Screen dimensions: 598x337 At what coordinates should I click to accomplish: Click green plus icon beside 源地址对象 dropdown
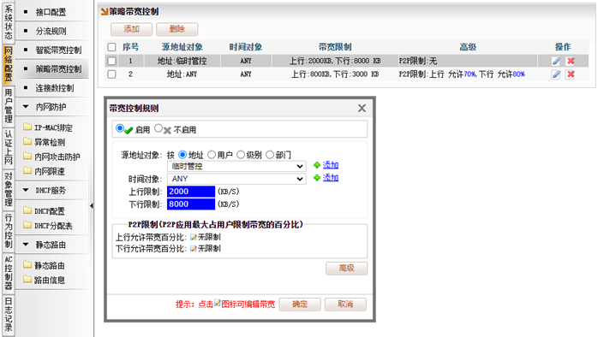316,165
